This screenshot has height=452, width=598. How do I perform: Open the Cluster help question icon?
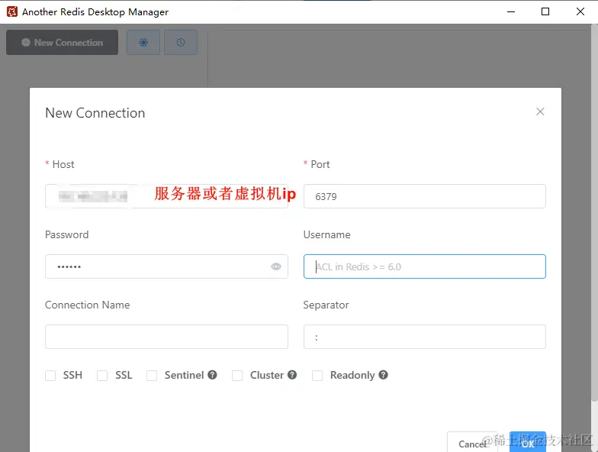(292, 375)
